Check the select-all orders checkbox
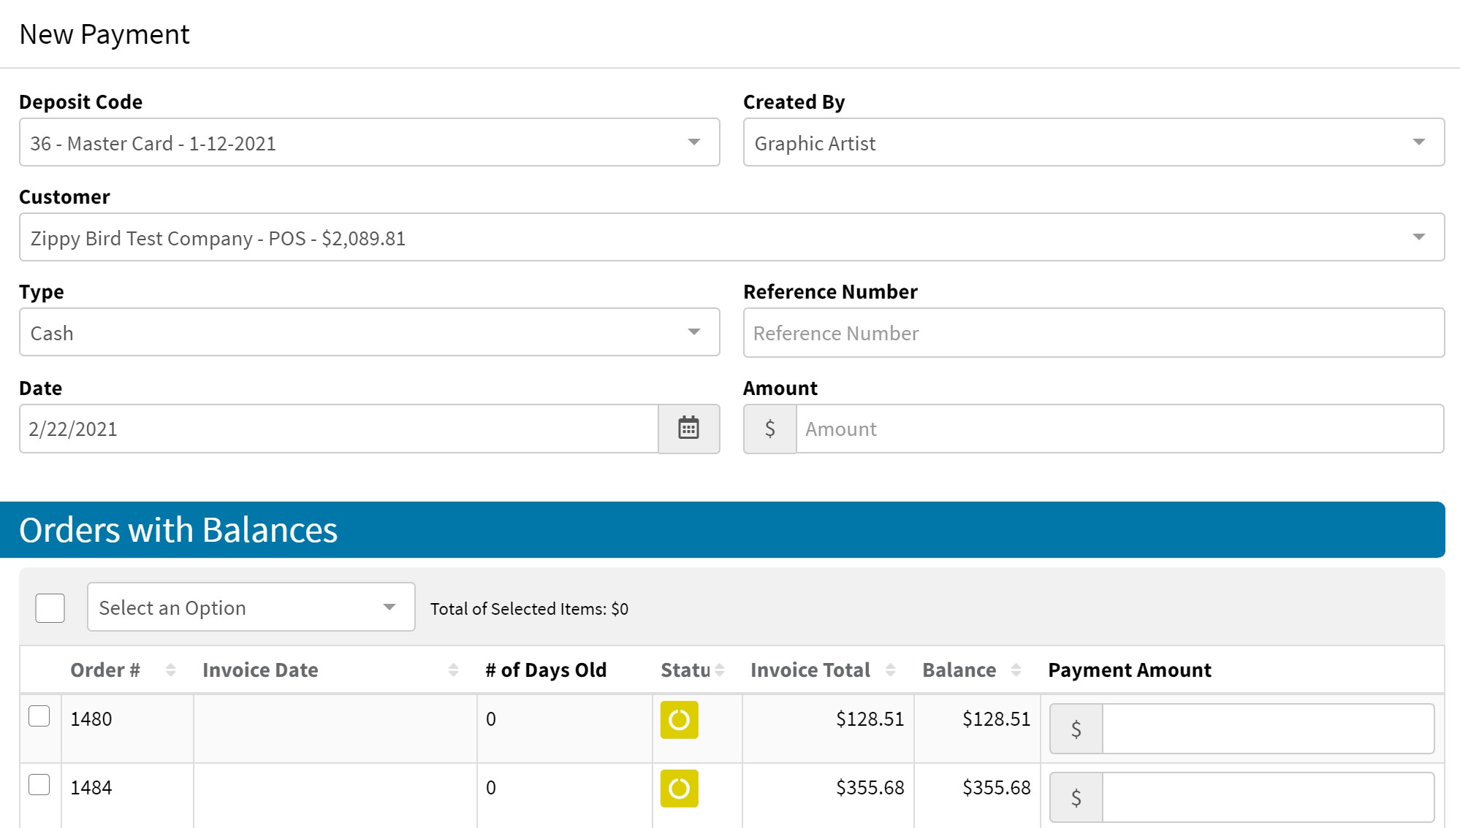1460x828 pixels. click(x=50, y=607)
